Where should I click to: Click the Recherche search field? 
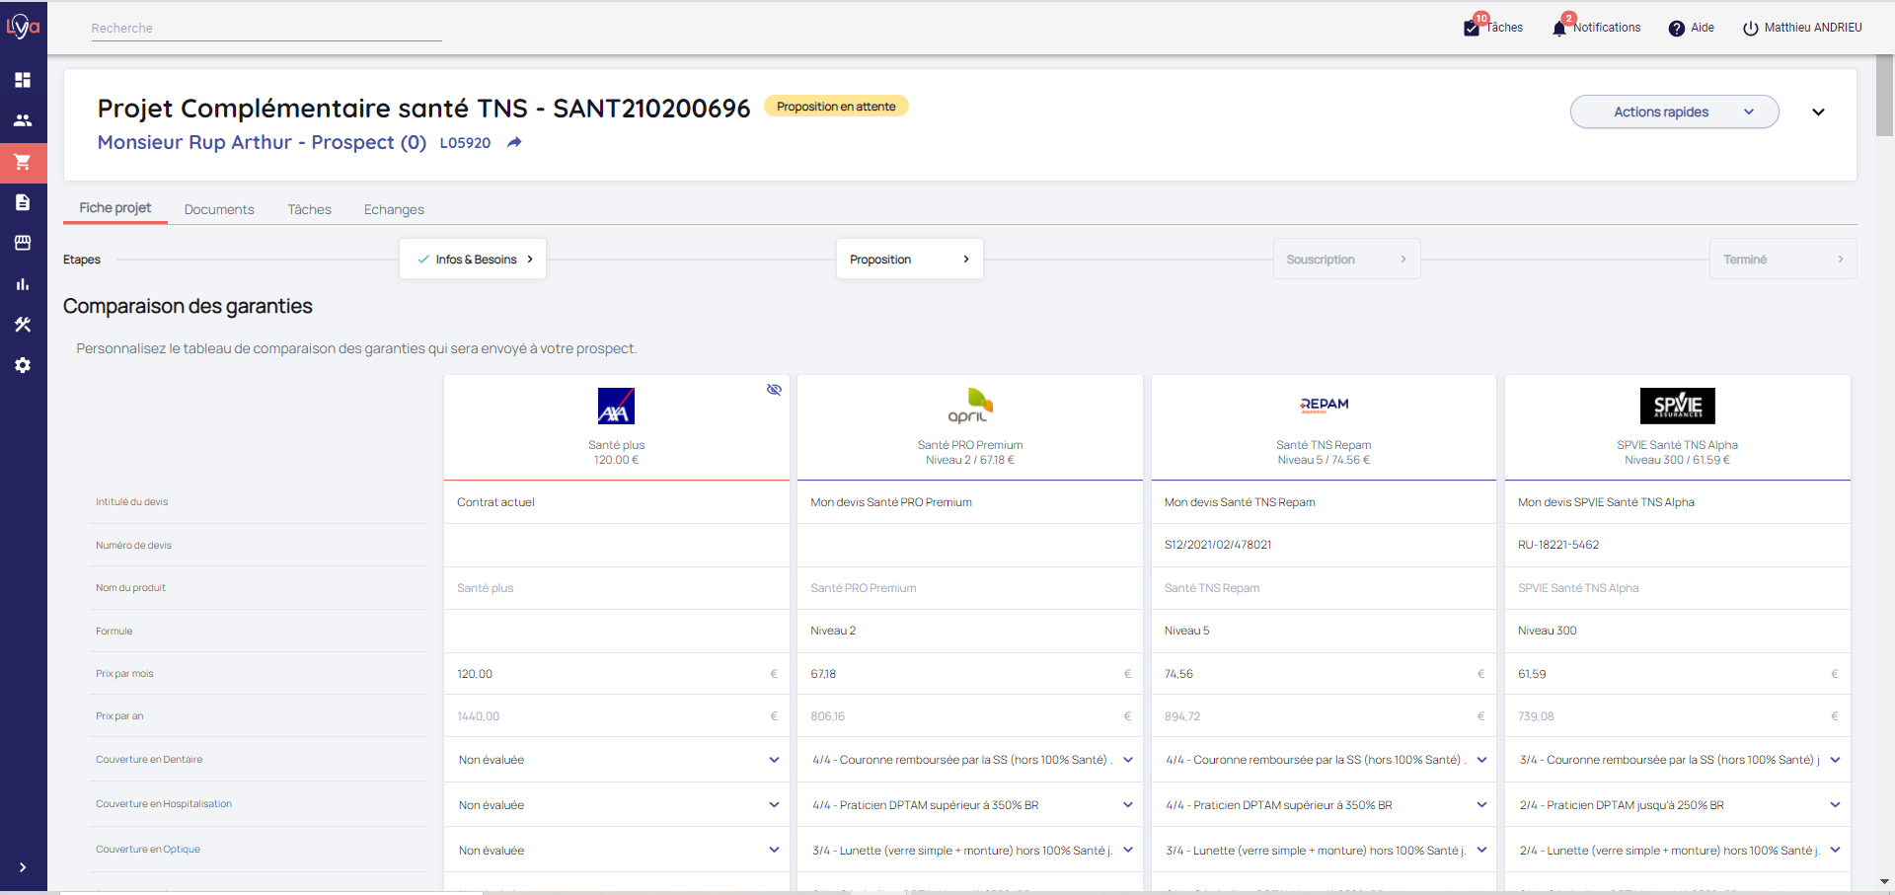point(265,29)
